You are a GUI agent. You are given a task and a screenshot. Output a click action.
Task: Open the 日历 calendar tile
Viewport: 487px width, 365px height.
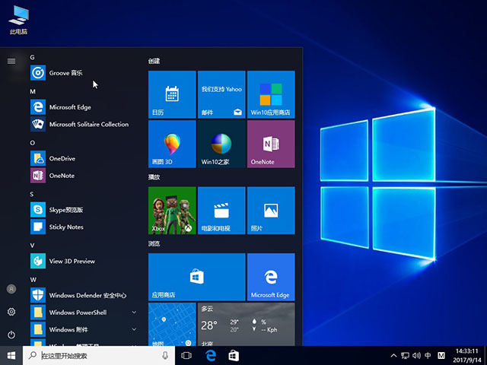tap(172, 94)
